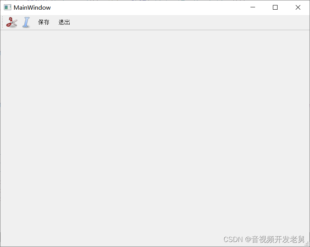Select the scissors cut tool icon
The height and width of the screenshot is (247, 310).
pyautogui.click(x=12, y=22)
